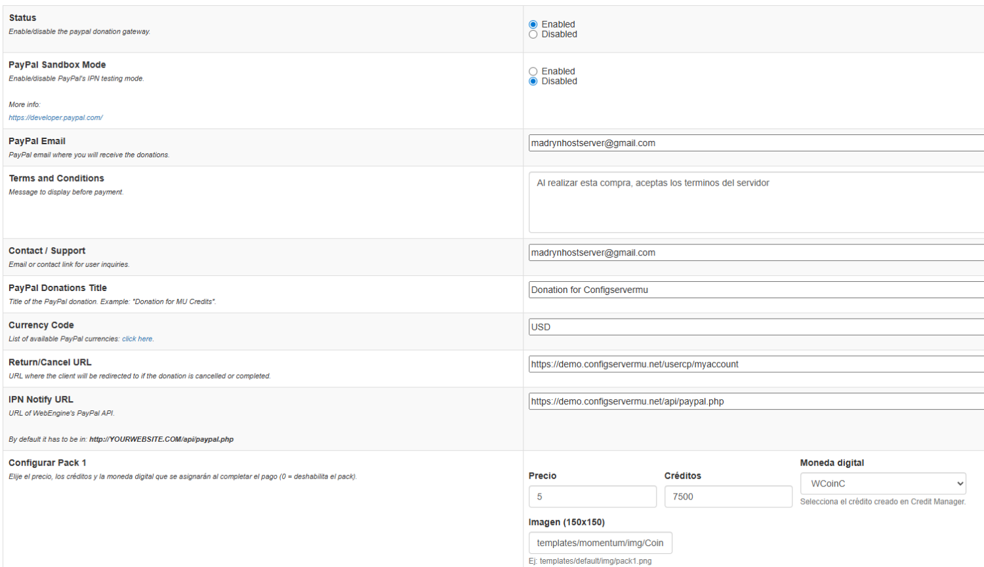984x567 pixels.
Task: Open the developer.paypal.com link
Action: coord(56,118)
